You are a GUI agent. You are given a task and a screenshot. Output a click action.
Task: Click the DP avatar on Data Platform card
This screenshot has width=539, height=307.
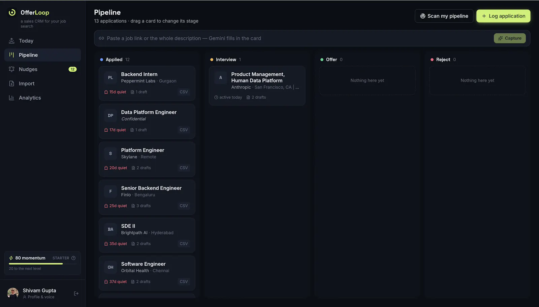(110, 115)
